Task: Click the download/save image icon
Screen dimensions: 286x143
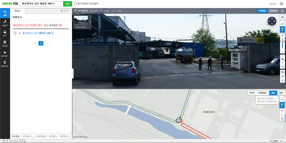Action: (x=282, y=76)
